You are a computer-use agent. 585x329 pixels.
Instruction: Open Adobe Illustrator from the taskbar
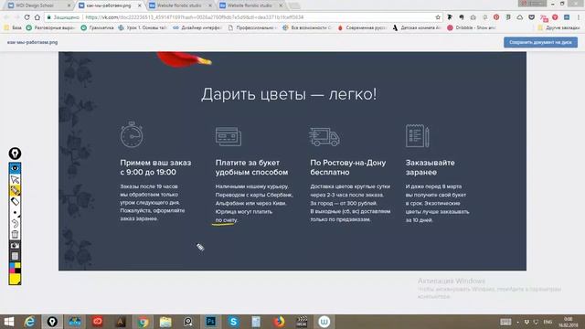(x=120, y=322)
